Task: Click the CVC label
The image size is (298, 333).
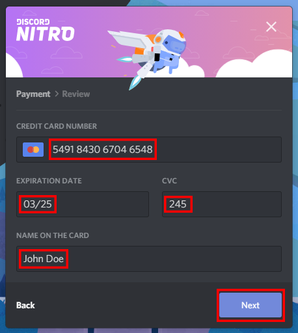Action: pos(169,181)
